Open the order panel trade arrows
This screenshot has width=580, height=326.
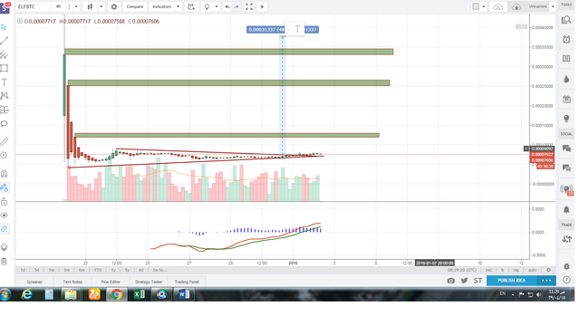(566, 239)
